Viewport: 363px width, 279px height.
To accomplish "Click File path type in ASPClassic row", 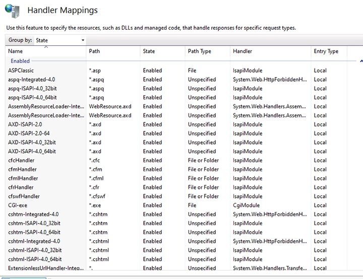I will (x=192, y=71).
